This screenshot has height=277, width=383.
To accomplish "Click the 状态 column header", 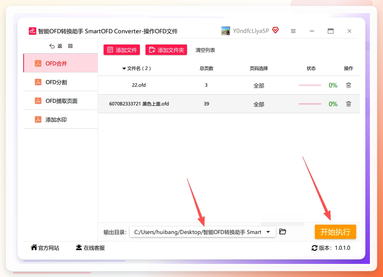I will [311, 68].
